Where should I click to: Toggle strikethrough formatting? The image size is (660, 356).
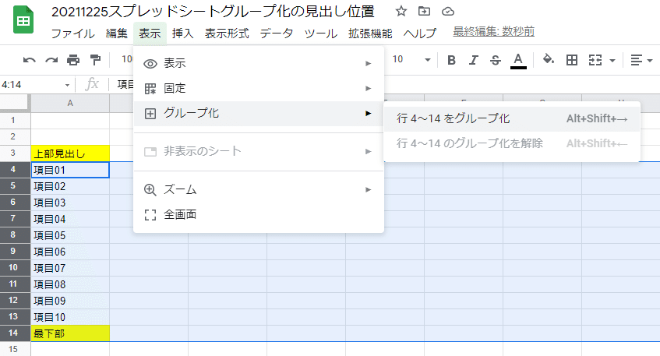tap(496, 60)
